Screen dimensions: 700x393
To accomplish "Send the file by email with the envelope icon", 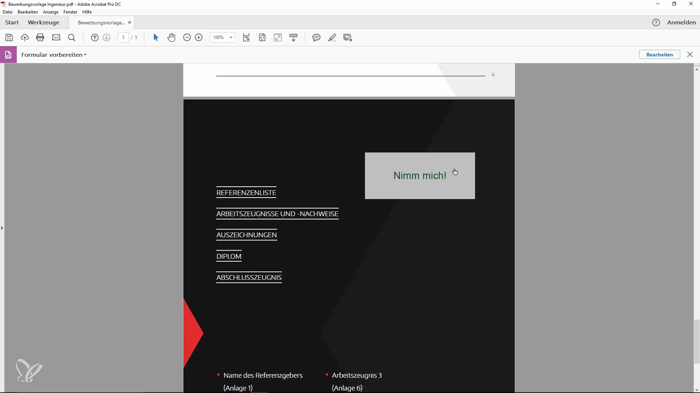I will pos(56,37).
